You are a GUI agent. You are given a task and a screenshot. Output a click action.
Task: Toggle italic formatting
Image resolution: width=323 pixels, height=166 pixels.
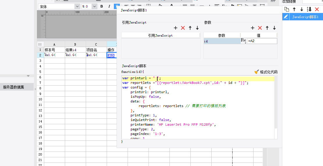click(109, 6)
